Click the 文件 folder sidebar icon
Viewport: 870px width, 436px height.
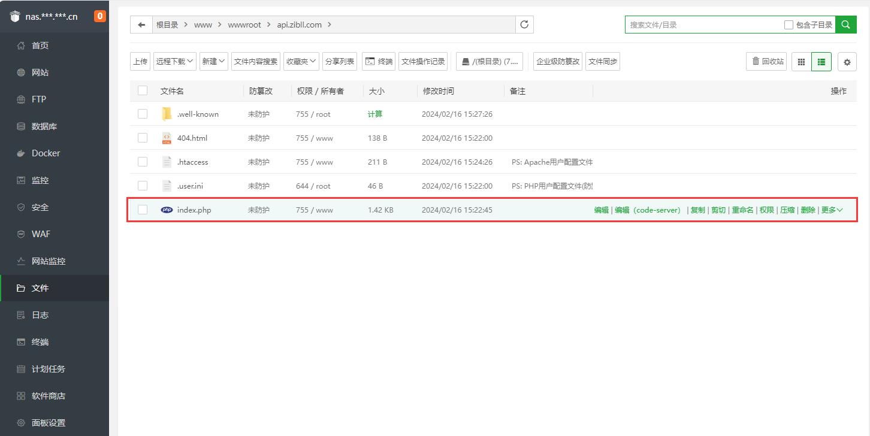[21, 288]
